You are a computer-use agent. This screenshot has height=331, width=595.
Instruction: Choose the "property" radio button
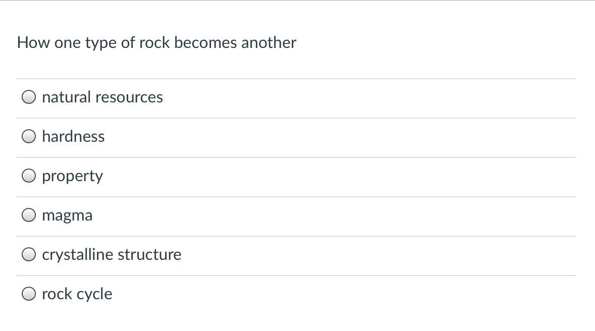coord(29,176)
